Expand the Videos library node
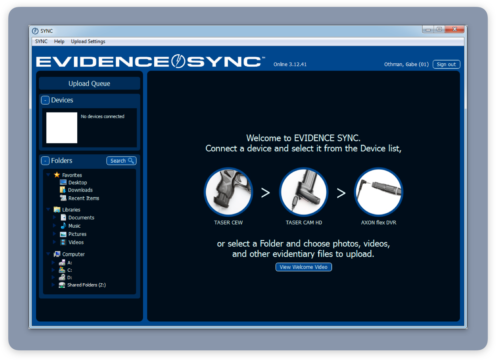Screen dimensions: 496x360 tap(54, 242)
